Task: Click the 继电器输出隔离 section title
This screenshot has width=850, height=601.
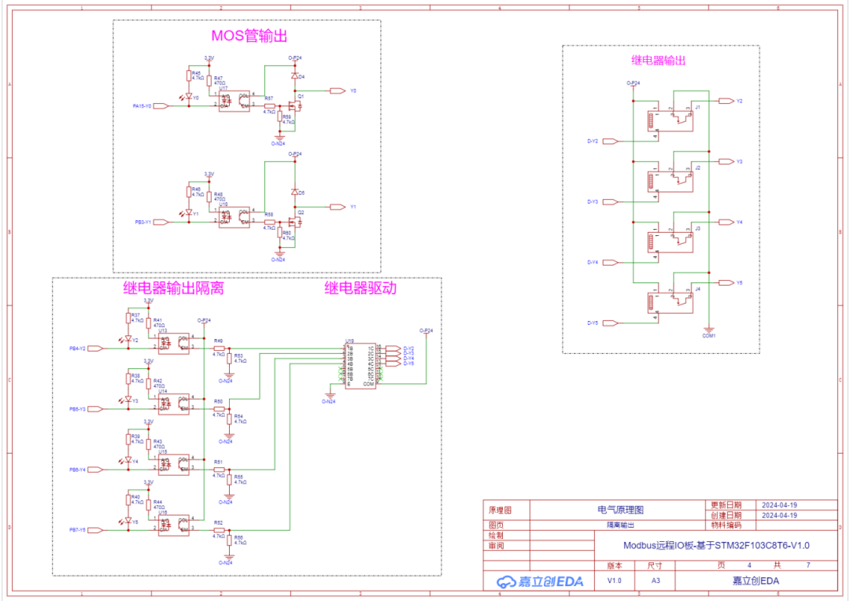Action: [173, 288]
